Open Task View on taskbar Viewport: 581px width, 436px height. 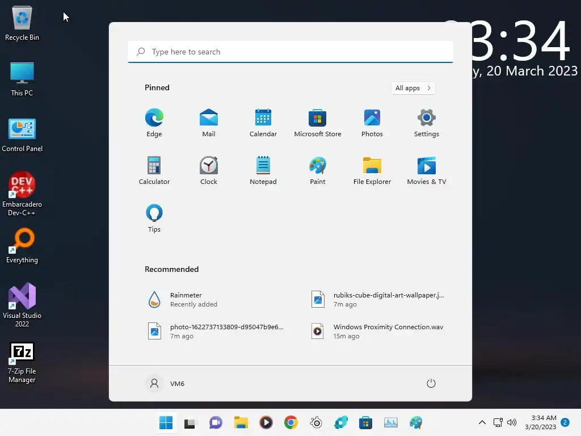[190, 422]
